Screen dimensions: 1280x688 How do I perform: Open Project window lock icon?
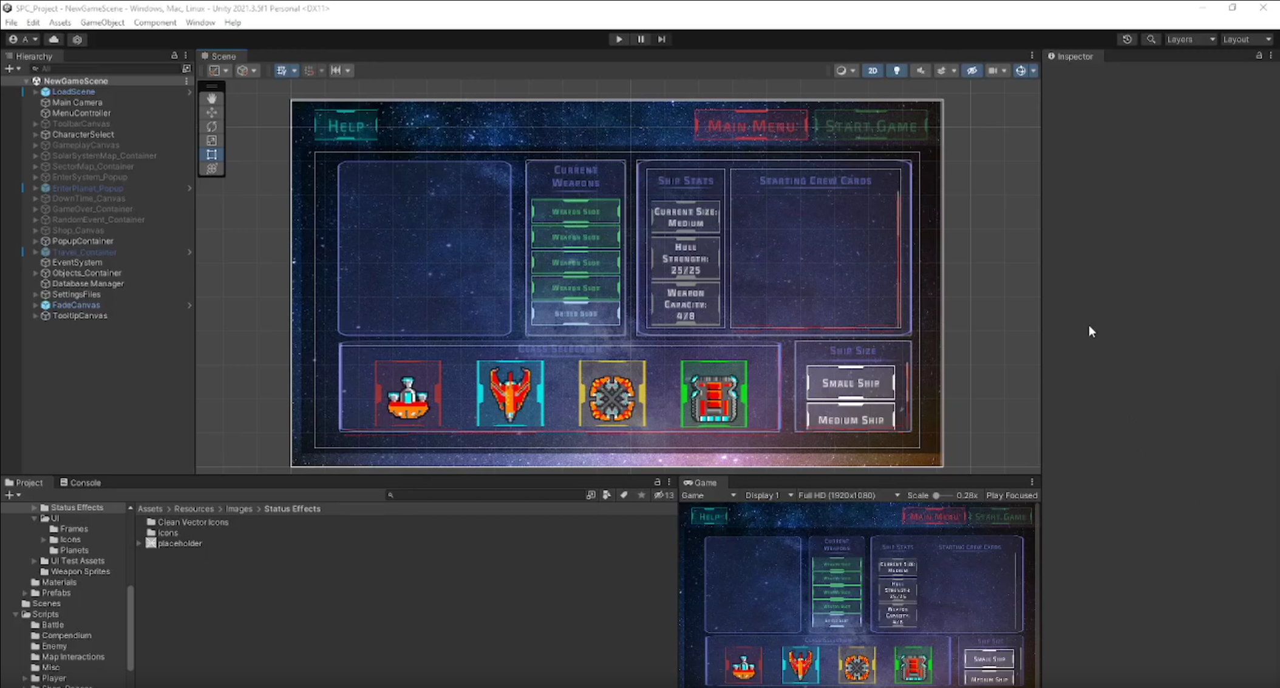(657, 482)
